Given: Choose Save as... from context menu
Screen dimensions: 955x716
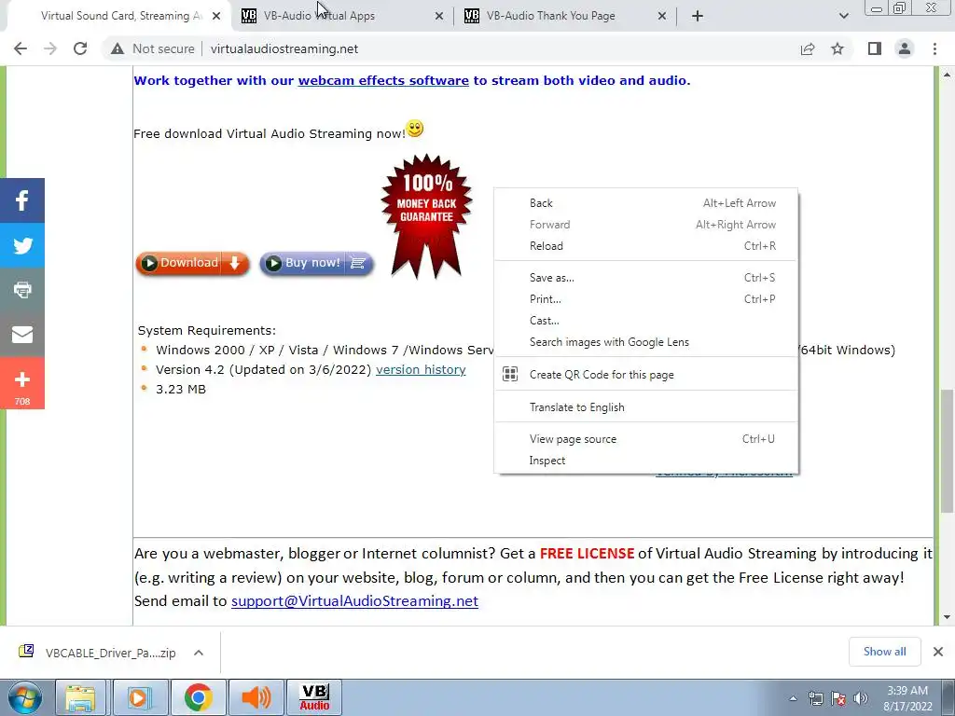Looking at the screenshot, I should 646,278.
